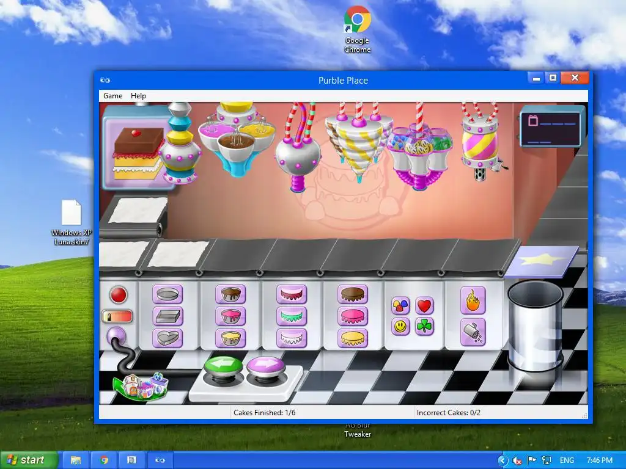626x469 pixels.
Task: Minimize the Purble Place window
Action: pos(536,78)
